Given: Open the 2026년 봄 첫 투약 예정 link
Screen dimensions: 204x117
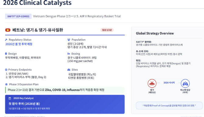Looking at the screenshot, I should click(19, 44).
